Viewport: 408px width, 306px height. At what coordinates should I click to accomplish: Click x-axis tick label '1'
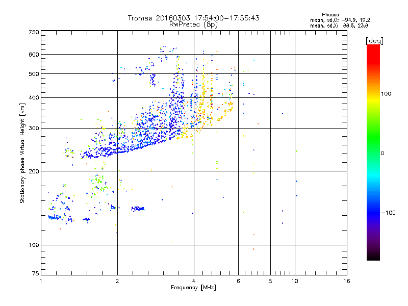coord(41,281)
